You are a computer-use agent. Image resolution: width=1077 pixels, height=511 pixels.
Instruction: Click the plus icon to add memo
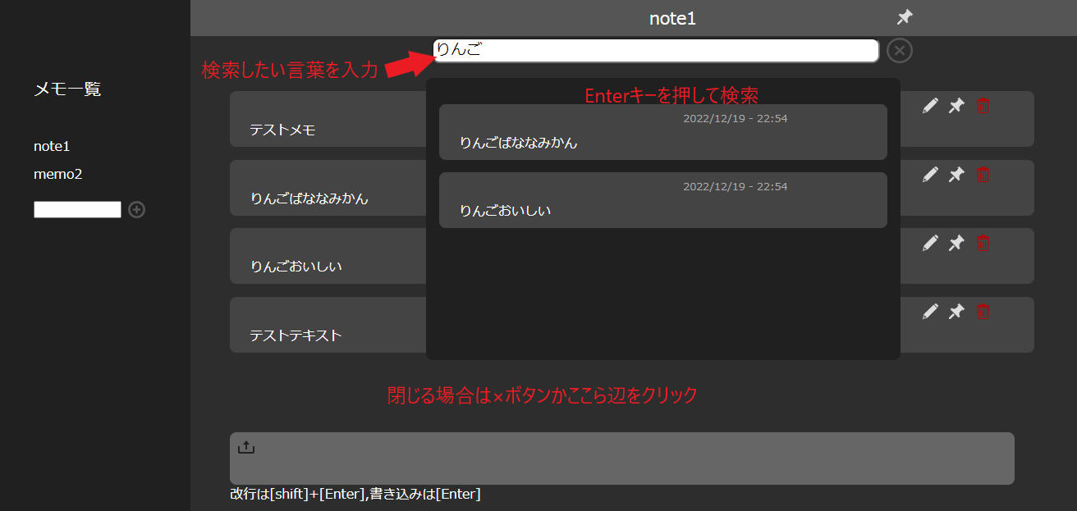(x=137, y=210)
